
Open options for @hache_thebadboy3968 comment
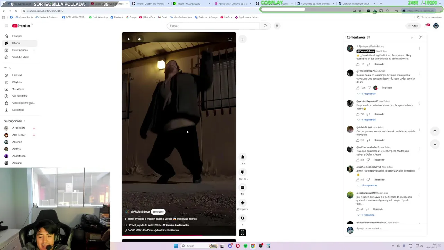click(419, 169)
